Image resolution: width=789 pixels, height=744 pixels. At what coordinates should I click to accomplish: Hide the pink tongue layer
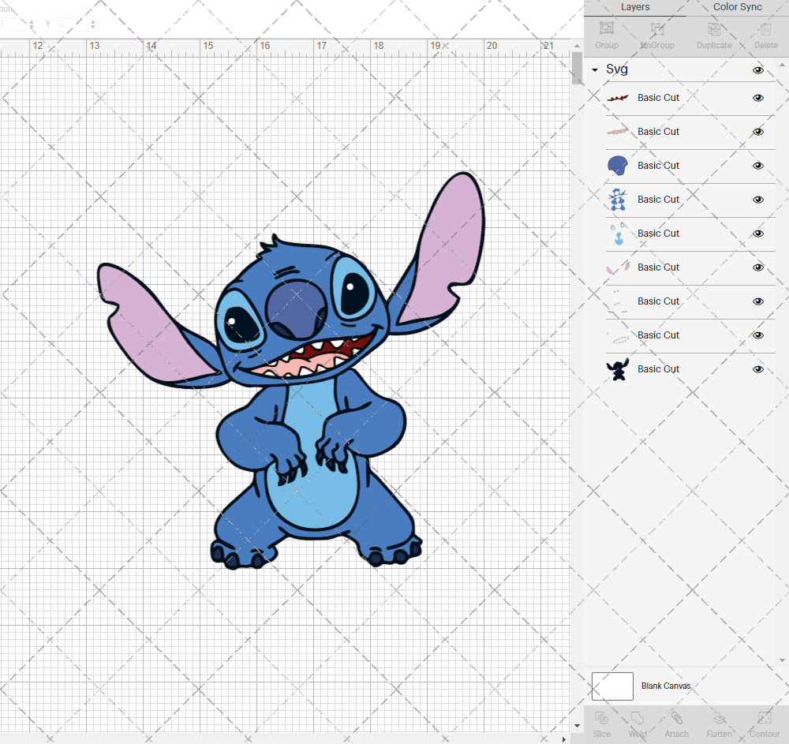[757, 132]
